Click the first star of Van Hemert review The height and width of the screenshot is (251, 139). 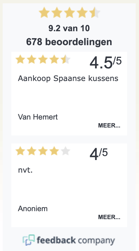pos(20,59)
